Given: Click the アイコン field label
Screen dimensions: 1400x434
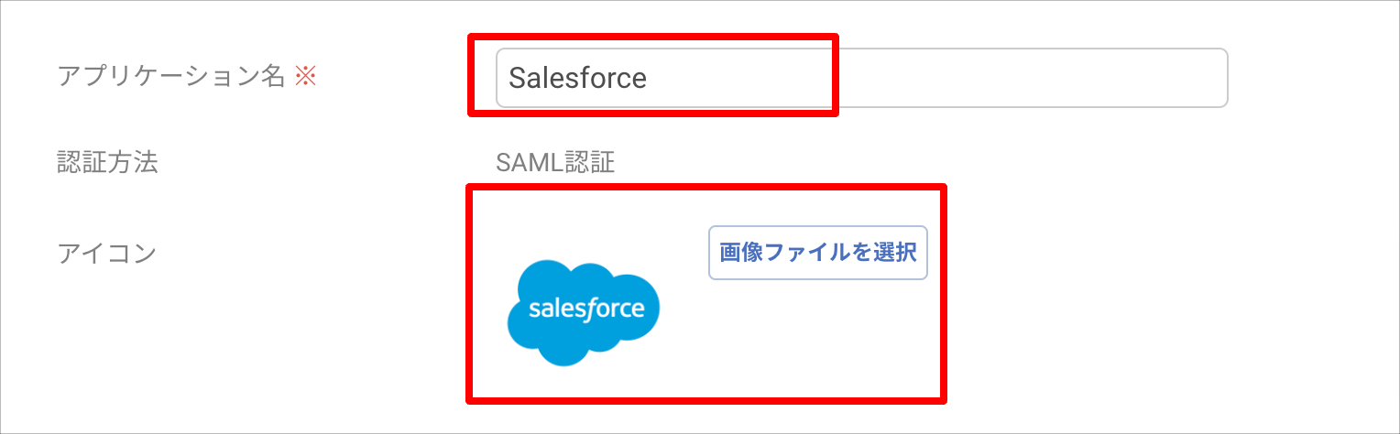Looking at the screenshot, I should coord(108,253).
